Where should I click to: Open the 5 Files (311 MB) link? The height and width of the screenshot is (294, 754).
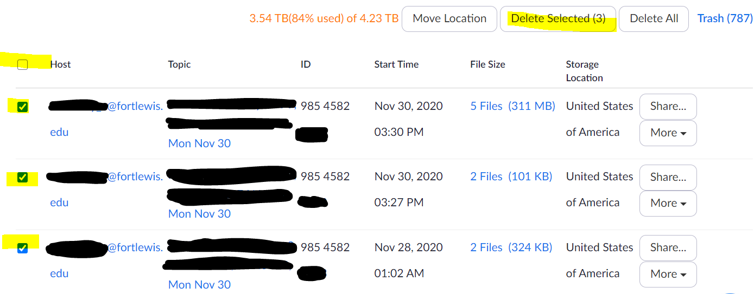pos(512,107)
